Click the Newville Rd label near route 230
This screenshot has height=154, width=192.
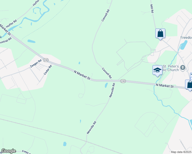point(112,90)
